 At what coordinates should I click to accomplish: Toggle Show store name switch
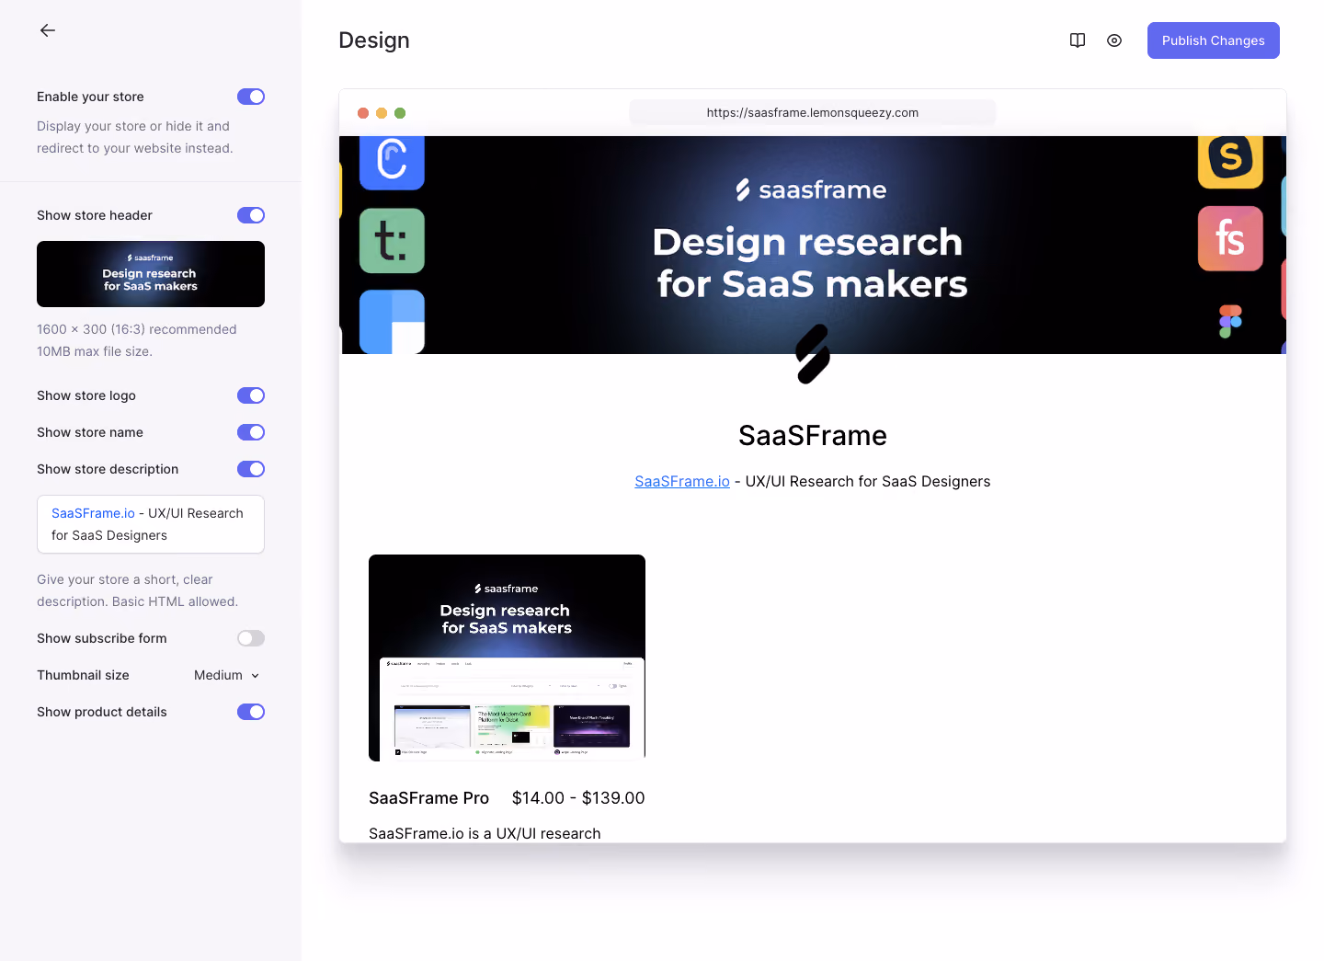[x=251, y=432]
